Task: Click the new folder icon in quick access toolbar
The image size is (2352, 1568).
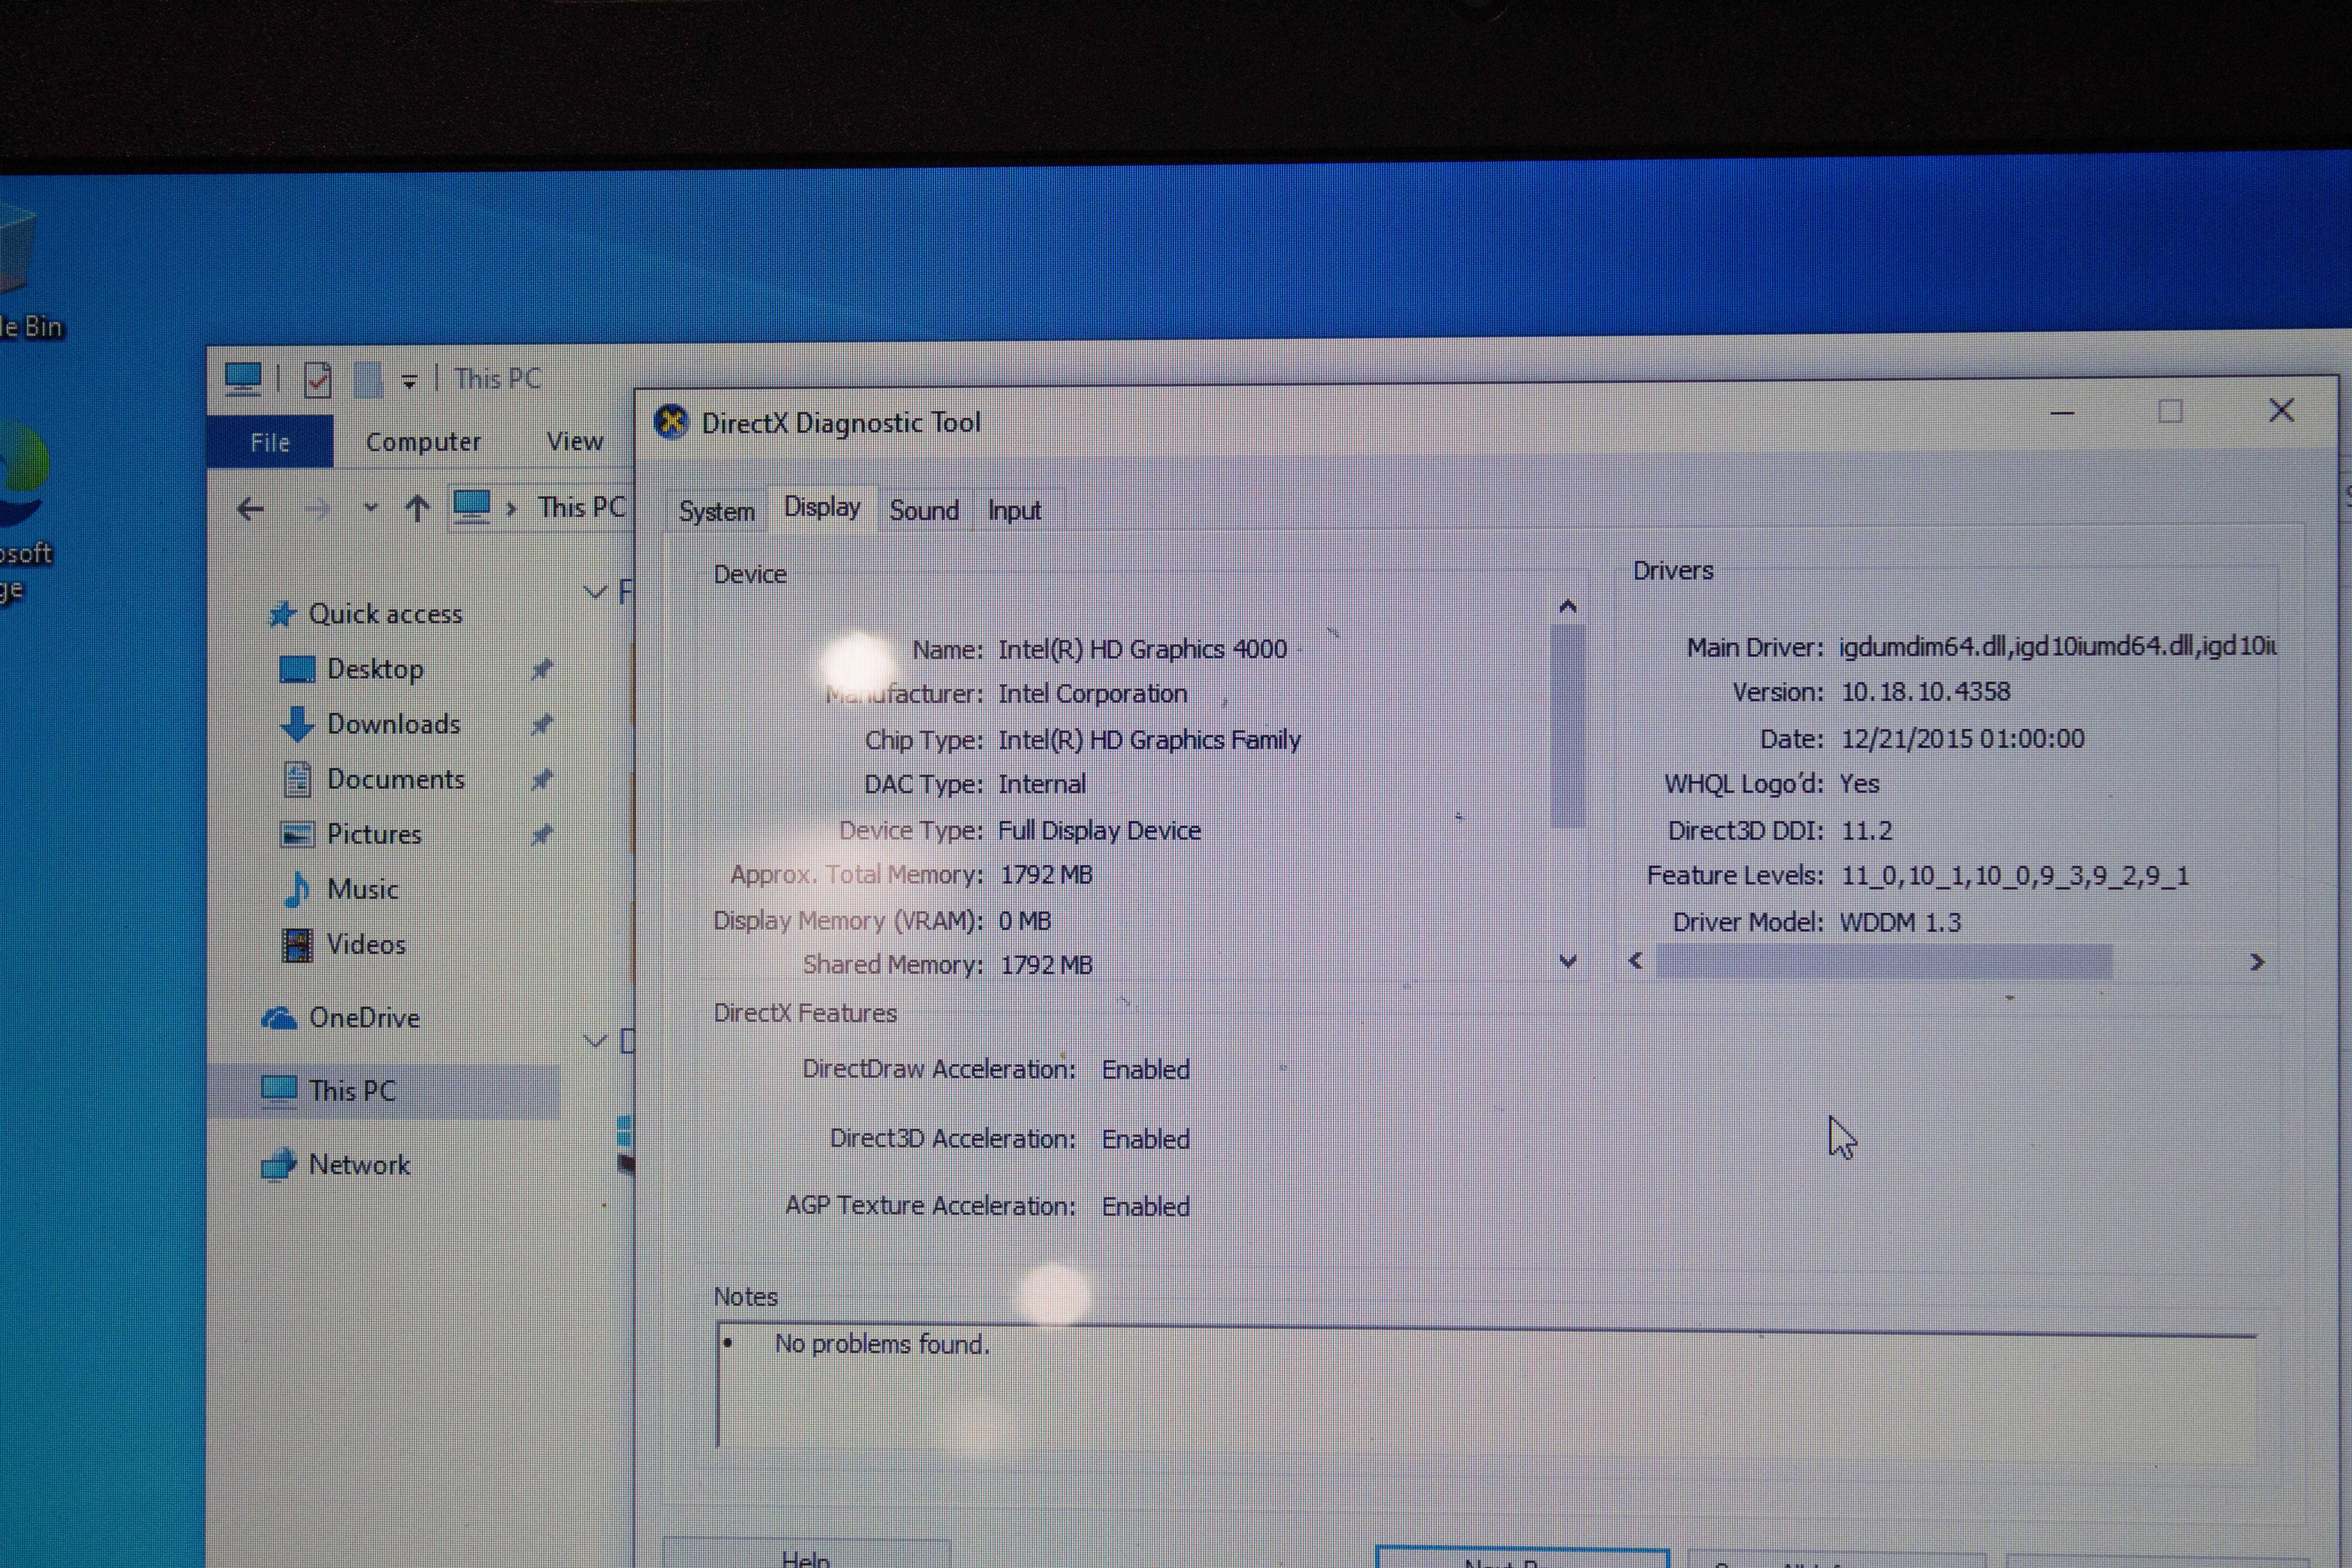Action: click(x=368, y=380)
